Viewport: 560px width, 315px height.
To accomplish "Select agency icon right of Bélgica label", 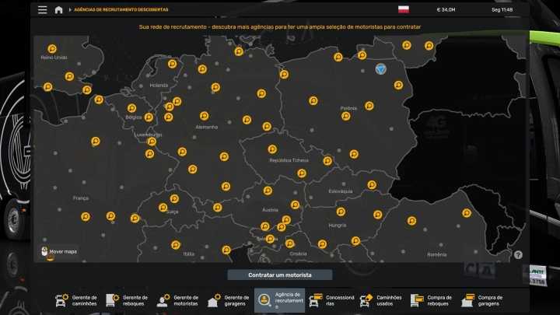I will [149, 117].
